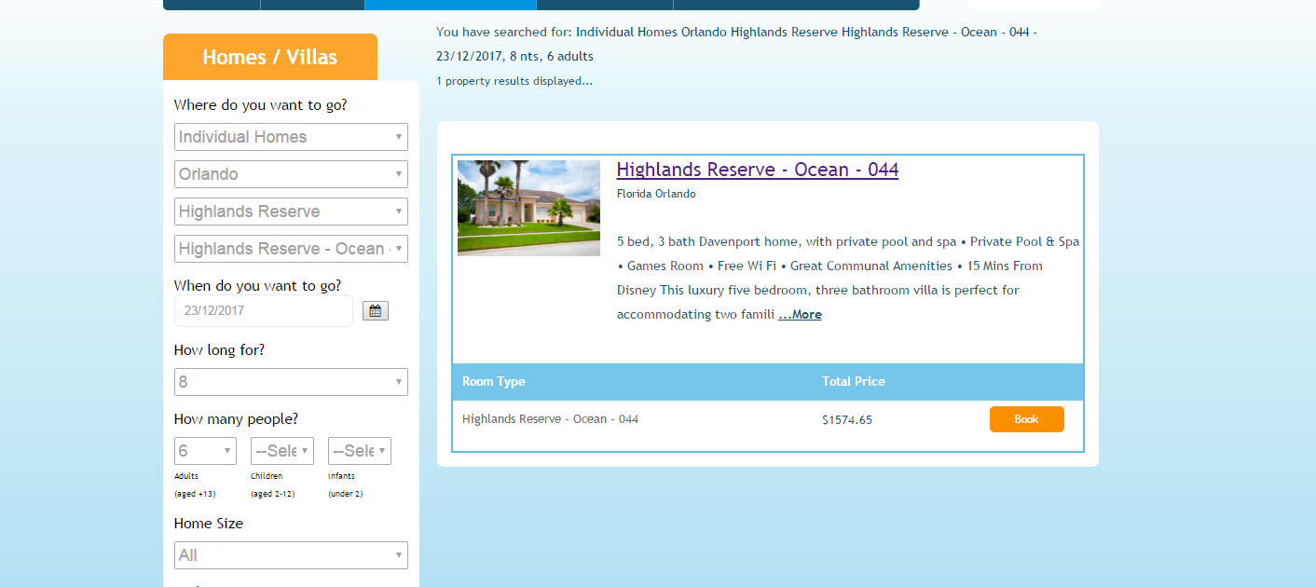Expand the Highlands Reserve - Ocean property dropdown
Image resolution: width=1316 pixels, height=587 pixels.
coord(291,249)
